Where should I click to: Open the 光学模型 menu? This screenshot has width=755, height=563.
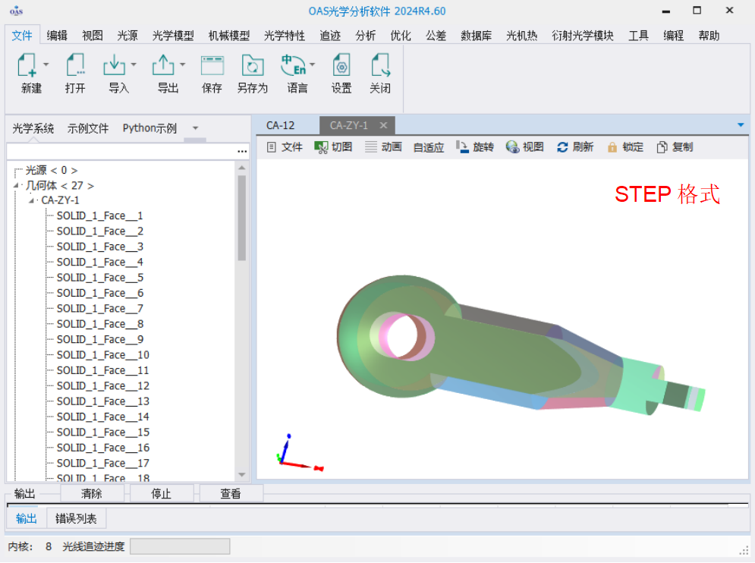(173, 36)
